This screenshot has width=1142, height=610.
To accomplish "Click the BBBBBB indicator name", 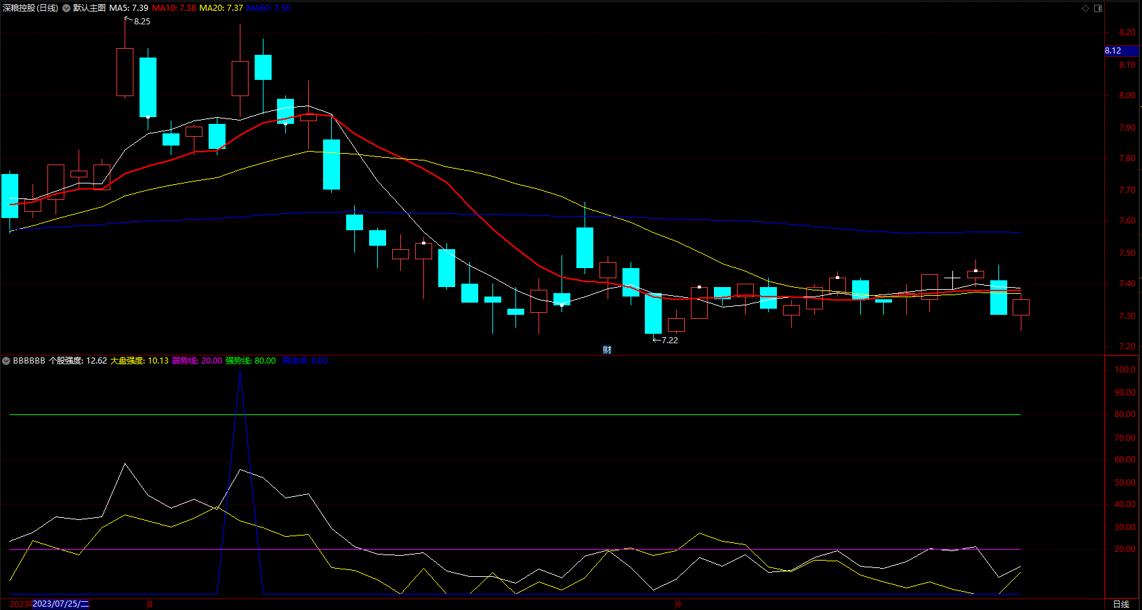I will click(29, 361).
